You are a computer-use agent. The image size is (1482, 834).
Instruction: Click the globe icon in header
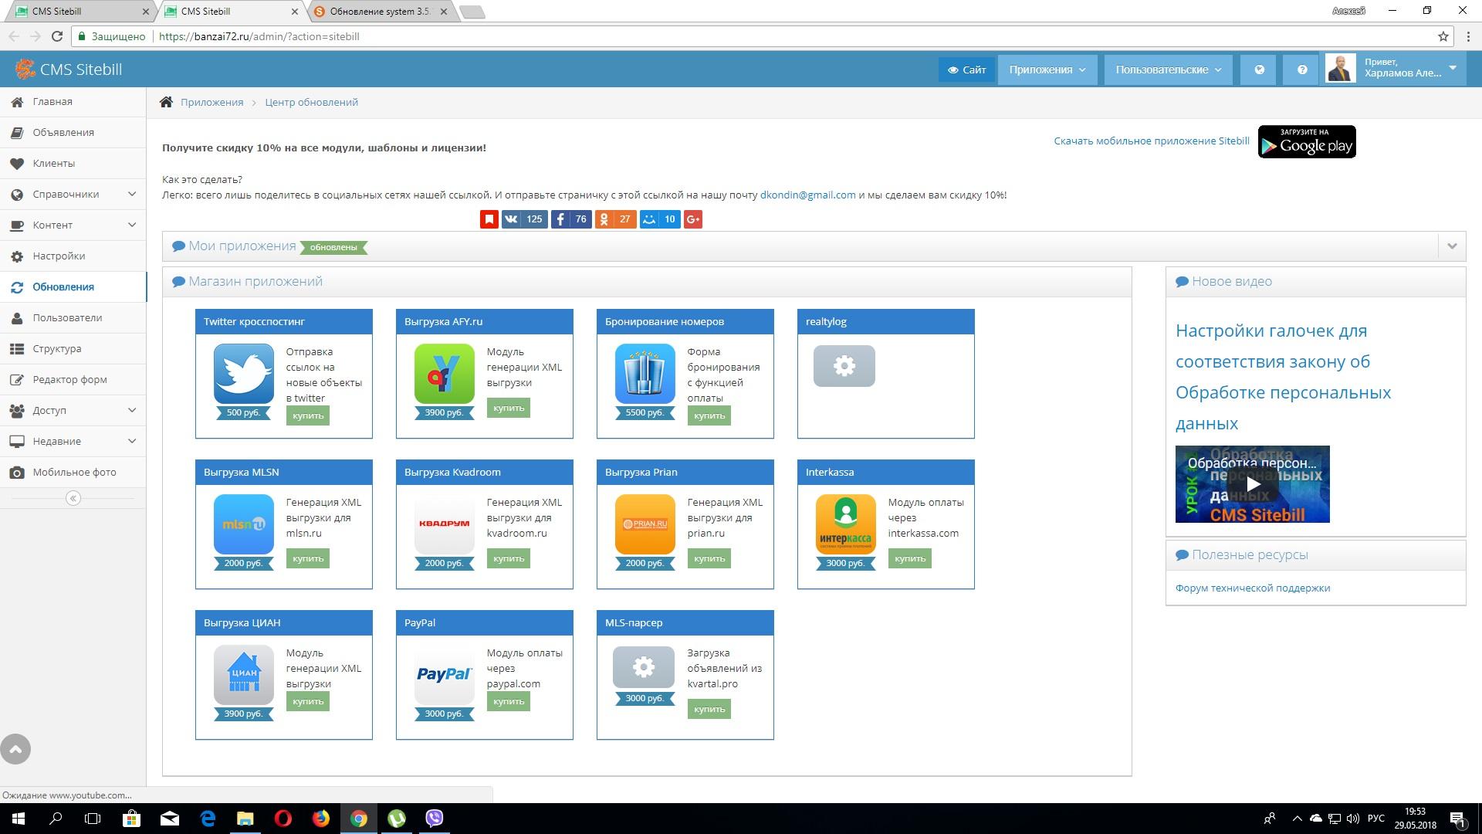1260,69
